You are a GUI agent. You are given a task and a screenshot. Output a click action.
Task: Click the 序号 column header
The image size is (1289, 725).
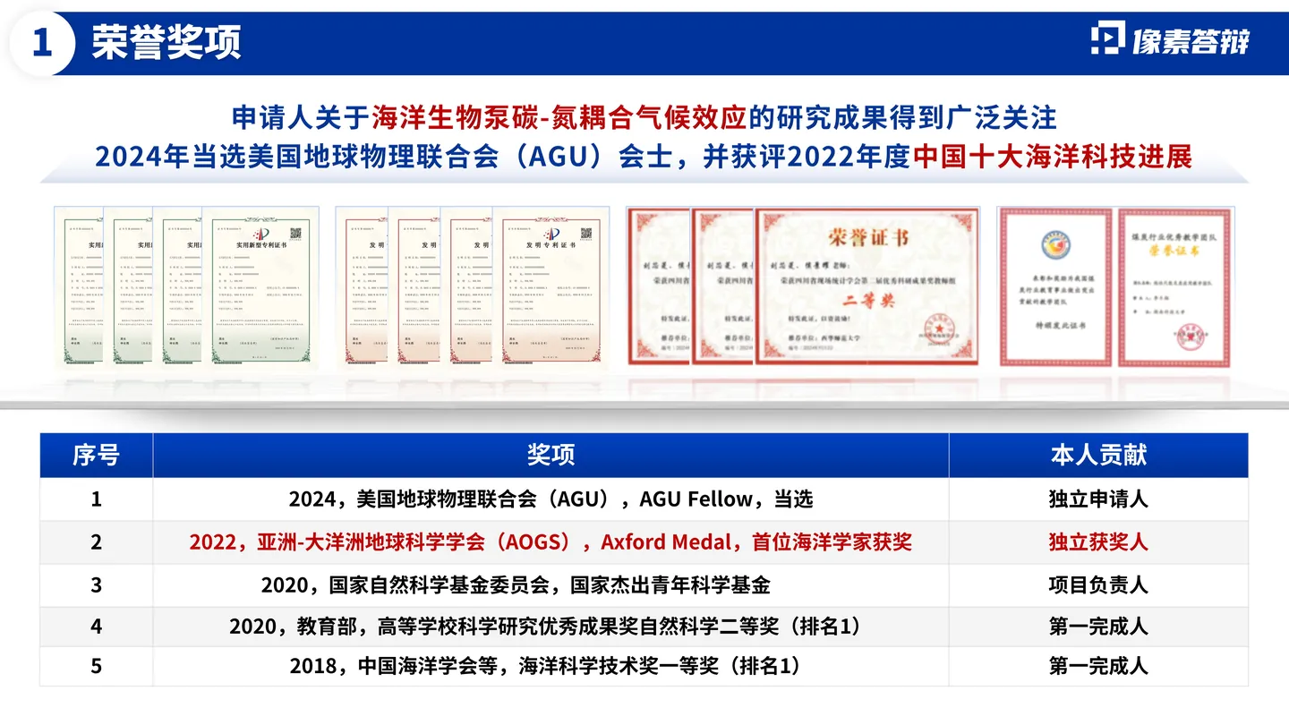click(97, 455)
